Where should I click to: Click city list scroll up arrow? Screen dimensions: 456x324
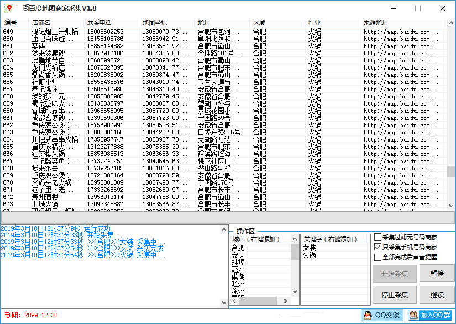[x=295, y=239]
